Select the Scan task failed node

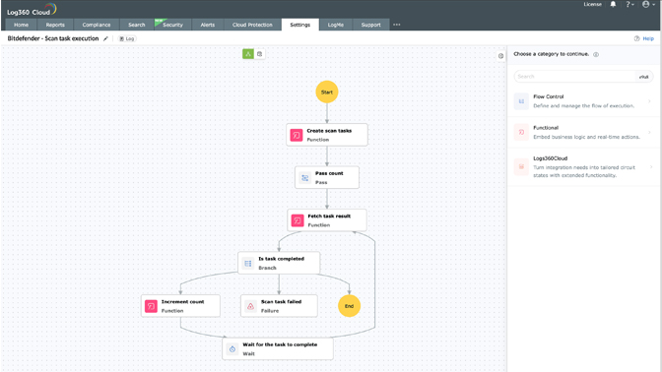[279, 306]
